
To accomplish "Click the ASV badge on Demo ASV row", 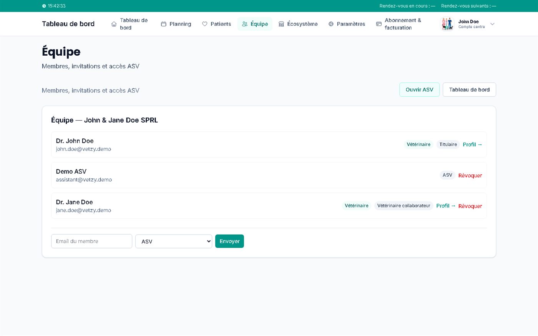I will [447, 175].
